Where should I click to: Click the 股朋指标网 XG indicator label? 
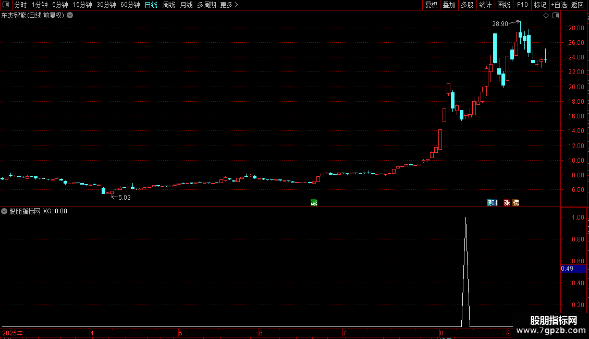[x=38, y=211]
